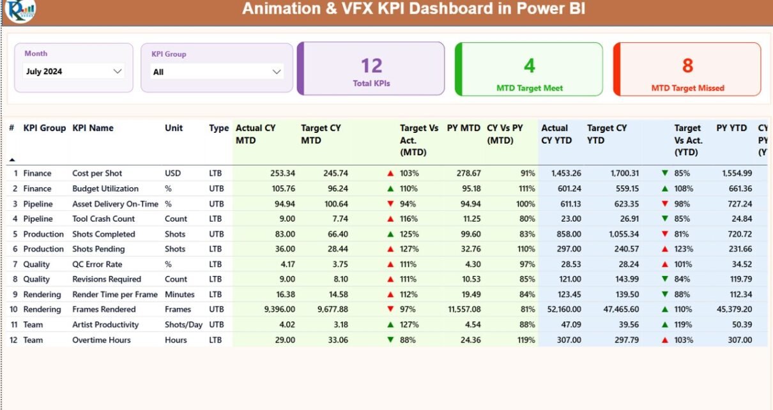This screenshot has width=773, height=410.
Task: Click the green YTD down arrow for Cost per Shot
Action: pos(665,173)
